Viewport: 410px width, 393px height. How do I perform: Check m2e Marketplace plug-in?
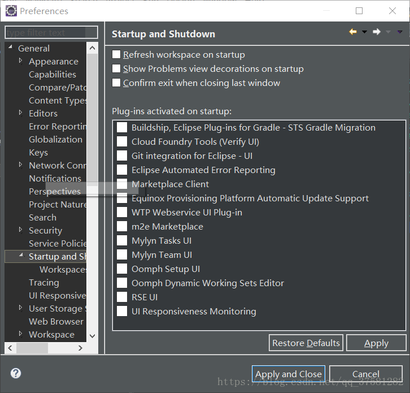click(x=122, y=227)
